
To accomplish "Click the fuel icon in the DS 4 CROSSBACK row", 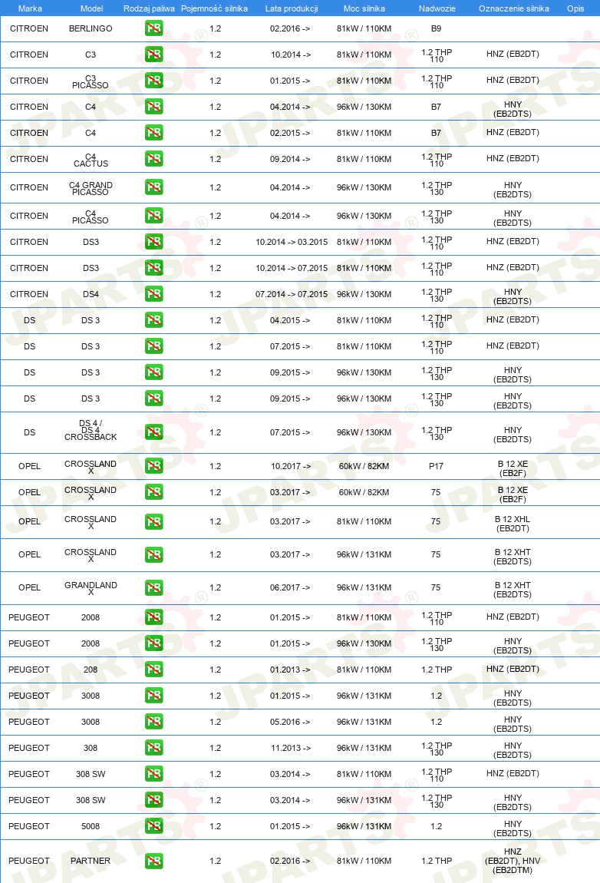I will point(153,432).
